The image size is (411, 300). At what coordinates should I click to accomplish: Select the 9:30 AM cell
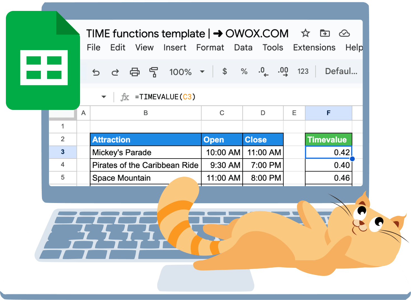(222, 165)
